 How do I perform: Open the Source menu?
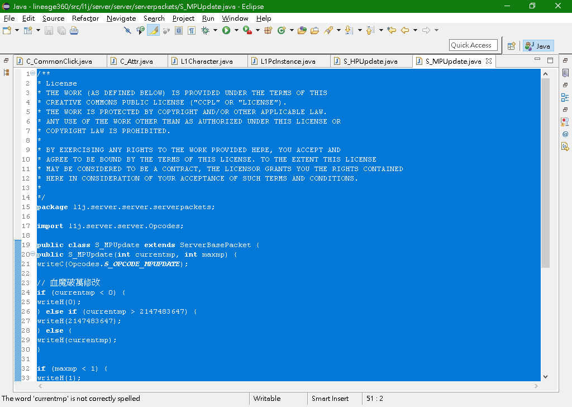click(53, 18)
